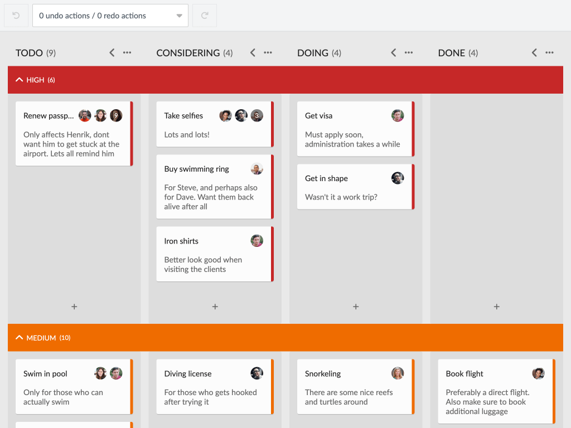Open the undo/redo actions dropdown
The height and width of the screenshot is (428, 571).
point(110,15)
